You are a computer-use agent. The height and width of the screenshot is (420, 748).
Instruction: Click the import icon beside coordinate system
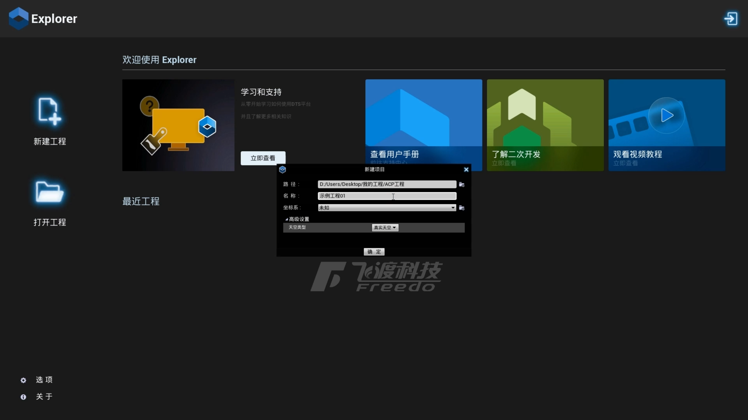[x=462, y=208]
